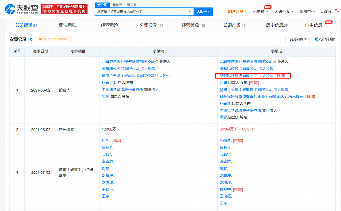Clear the search box with the x icon

click(x=189, y=12)
